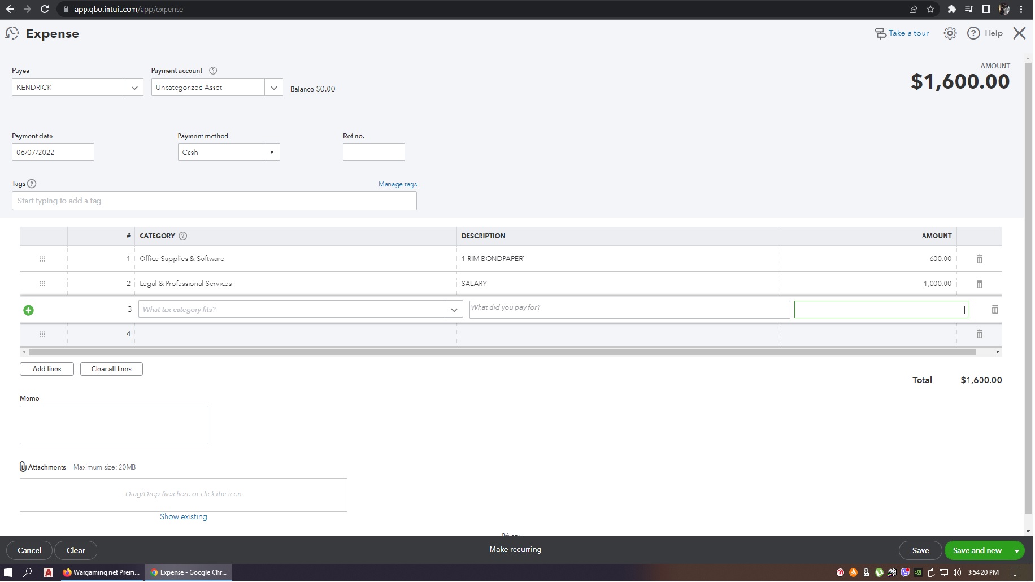The width and height of the screenshot is (1035, 582).
Task: Click the Clear all lines button
Action: tap(112, 370)
